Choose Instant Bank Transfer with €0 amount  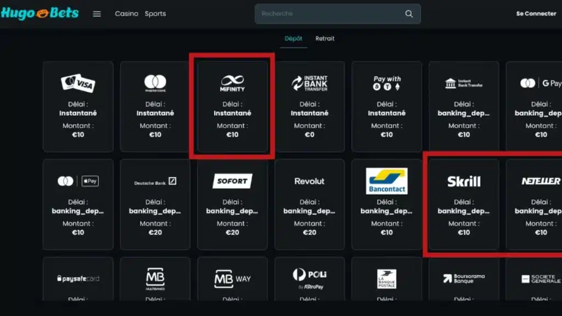coord(310,106)
